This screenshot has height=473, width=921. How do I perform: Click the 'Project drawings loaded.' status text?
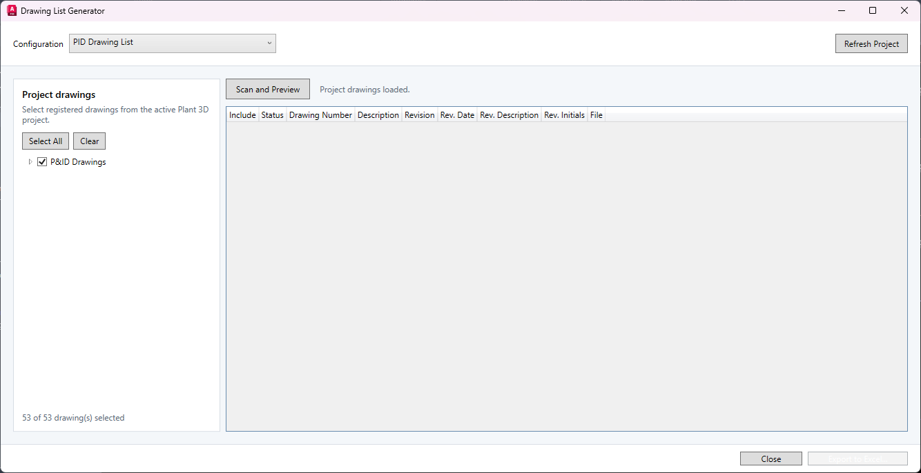click(x=365, y=90)
